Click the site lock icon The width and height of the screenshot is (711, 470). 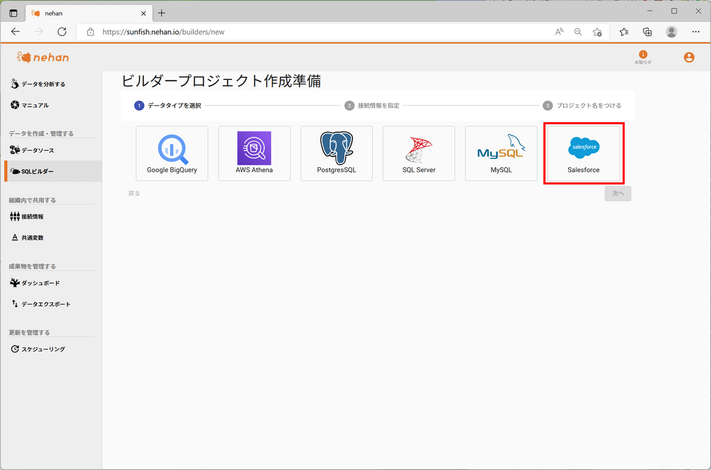[90, 32]
